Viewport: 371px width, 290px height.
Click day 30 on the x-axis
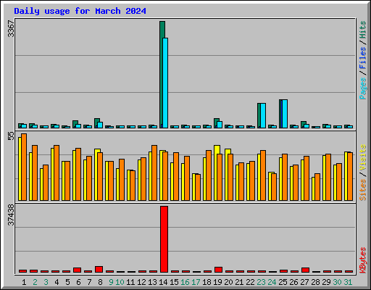pos(337,282)
